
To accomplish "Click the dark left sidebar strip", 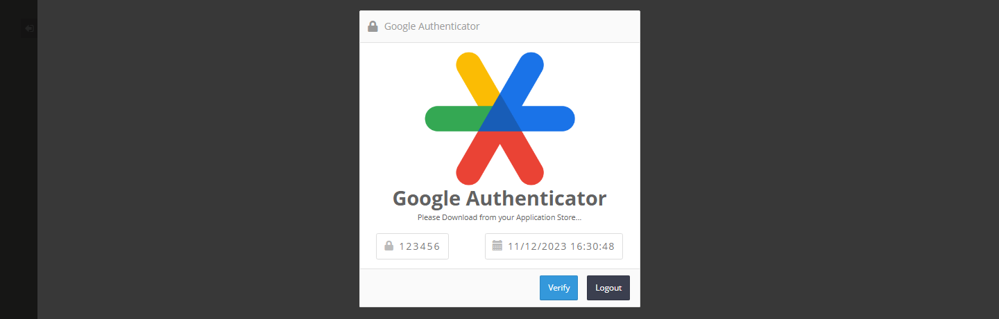I will [x=19, y=173].
